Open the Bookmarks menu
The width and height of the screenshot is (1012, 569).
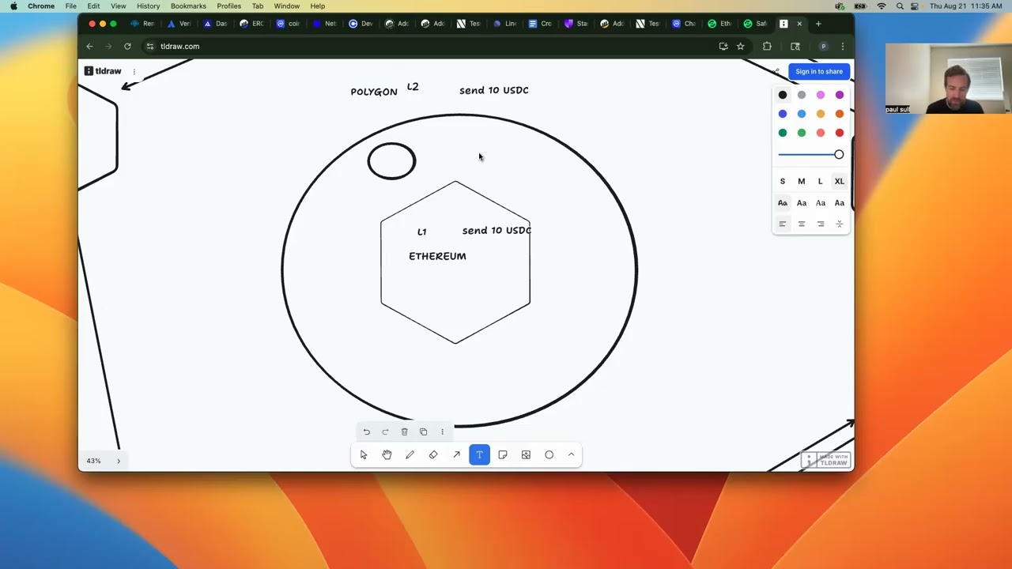coord(188,6)
